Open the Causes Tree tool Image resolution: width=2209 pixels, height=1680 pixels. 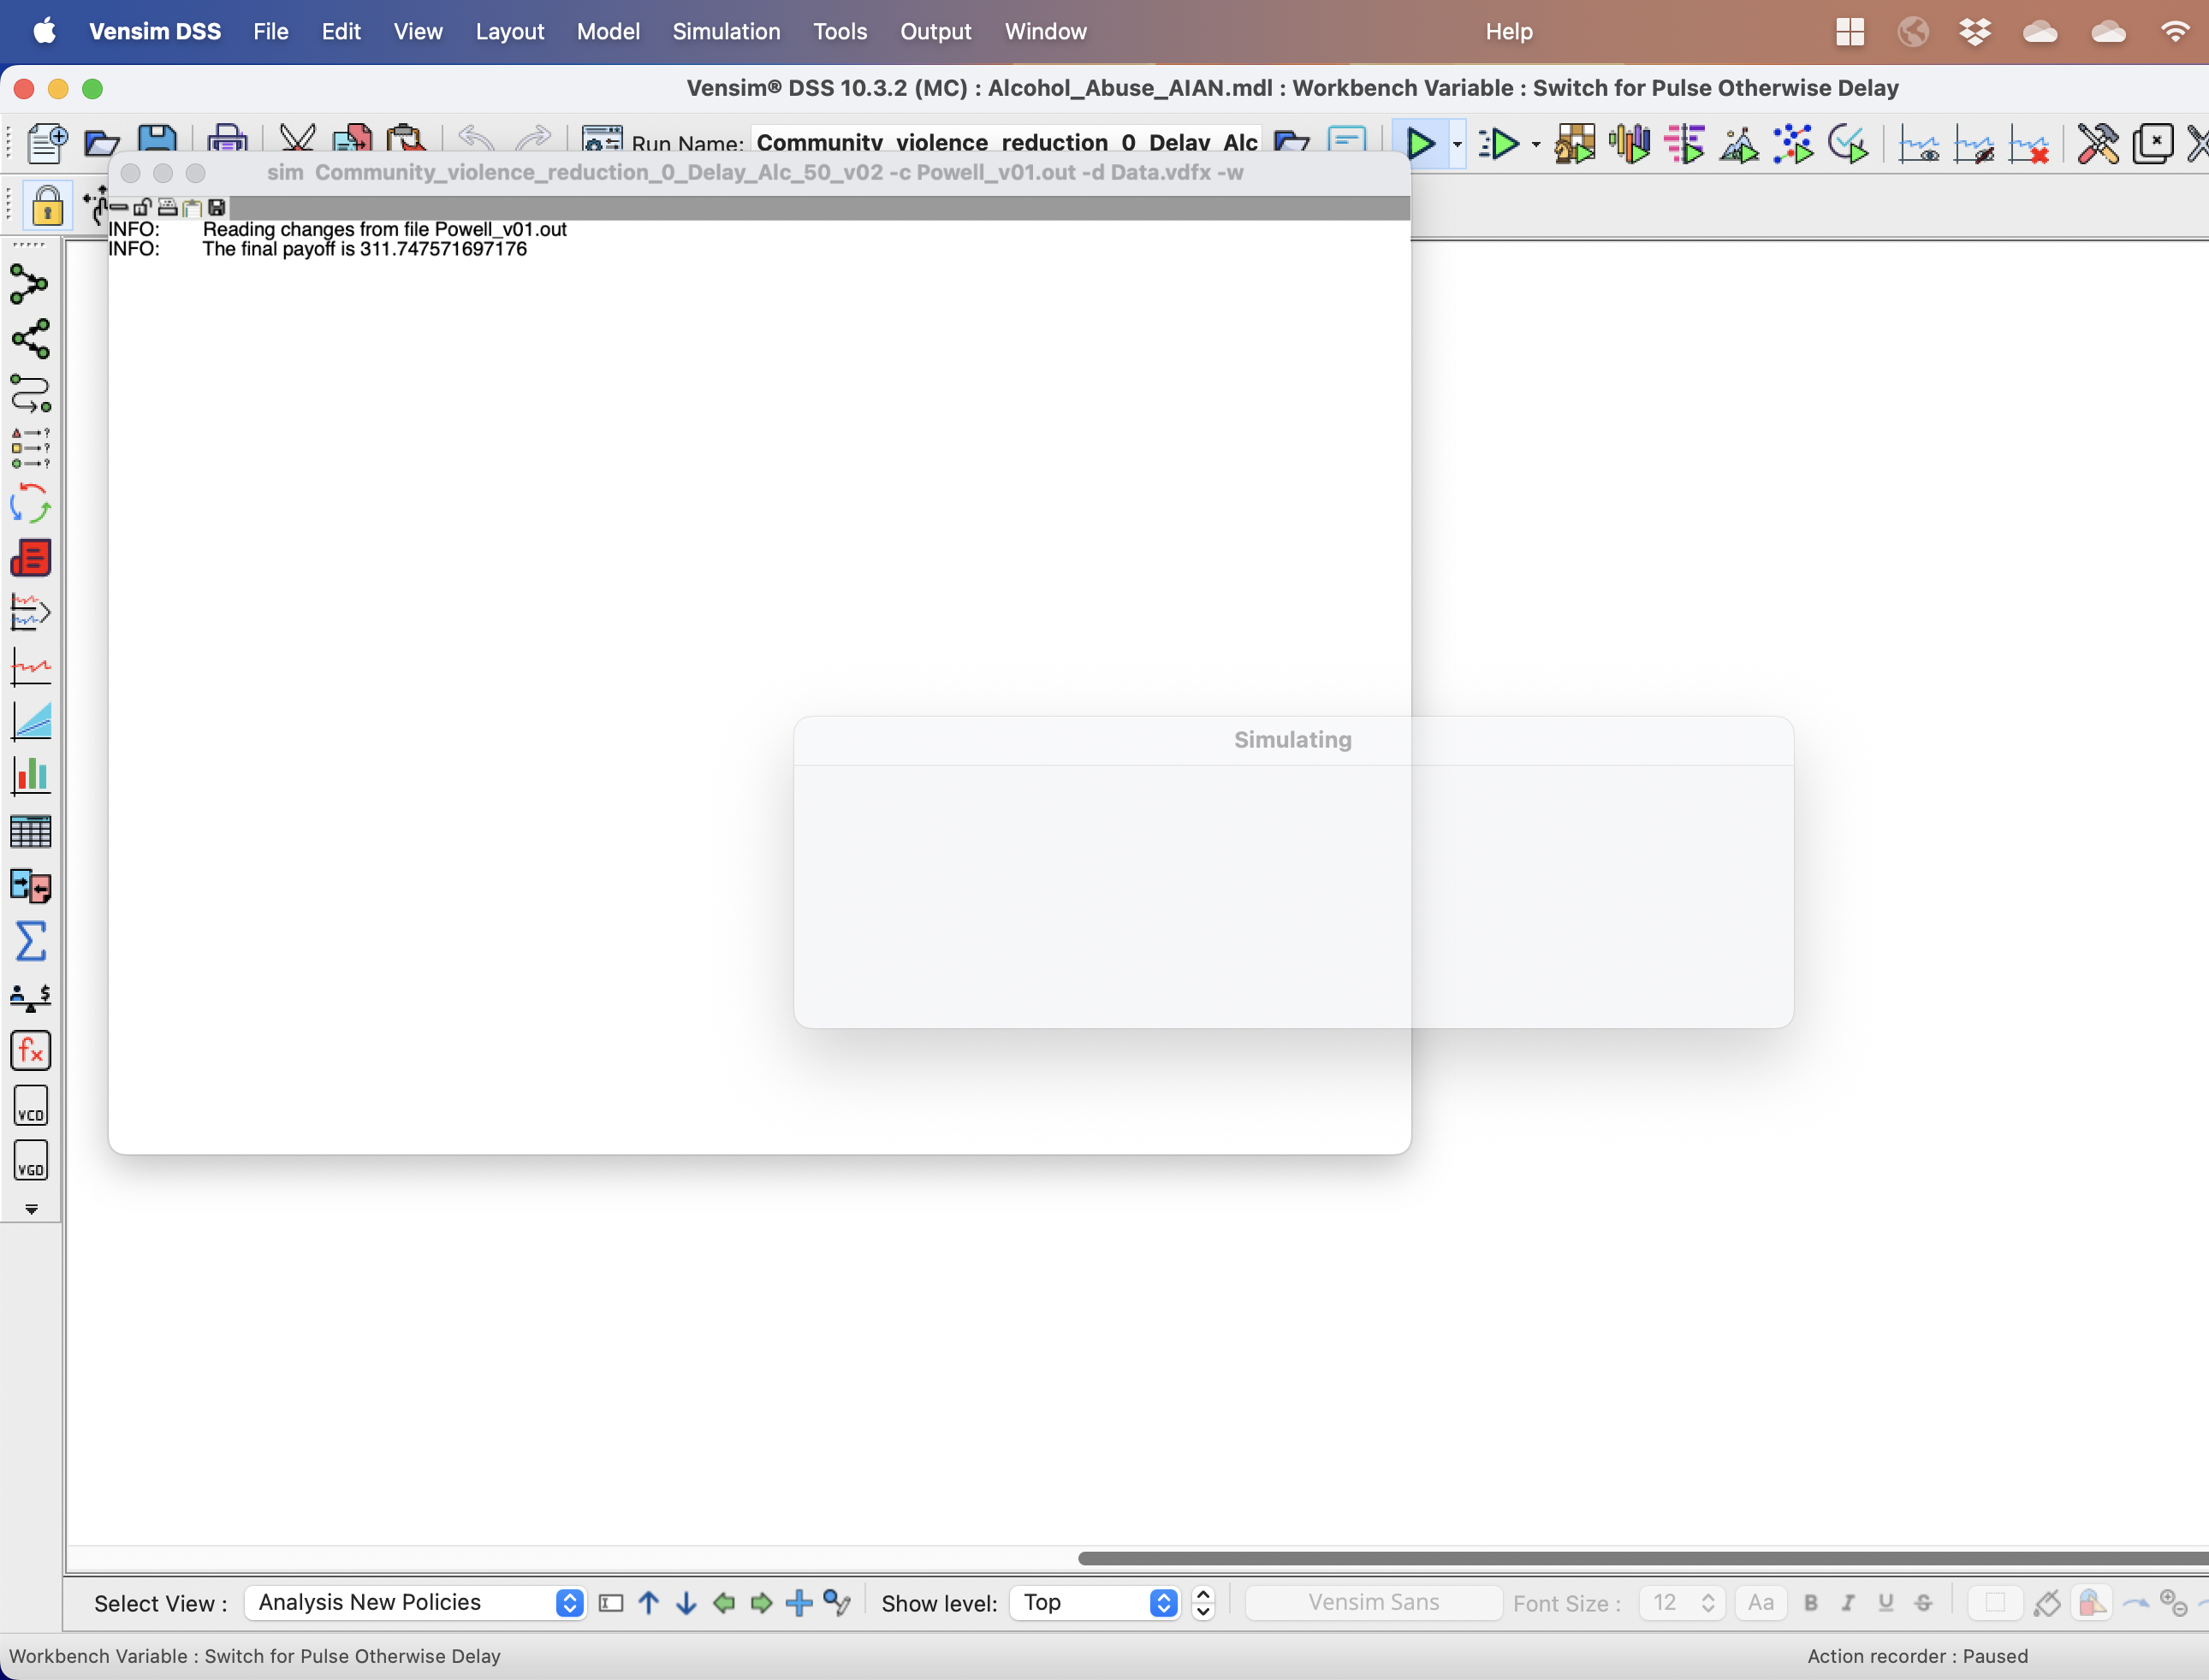[x=30, y=284]
